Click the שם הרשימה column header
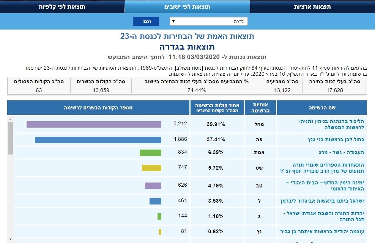The height and width of the screenshot is (245, 375). click(321, 108)
